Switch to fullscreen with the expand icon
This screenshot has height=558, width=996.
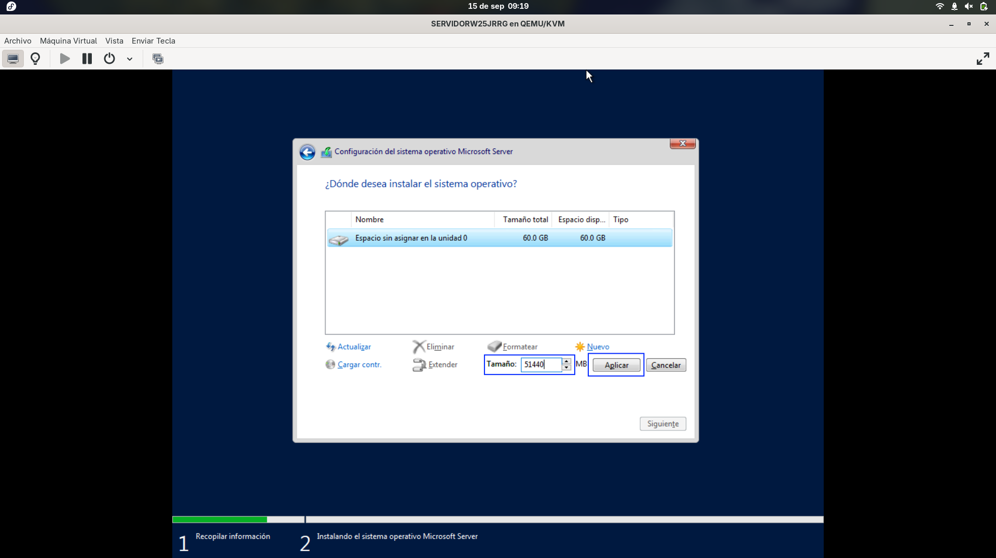[983, 59]
